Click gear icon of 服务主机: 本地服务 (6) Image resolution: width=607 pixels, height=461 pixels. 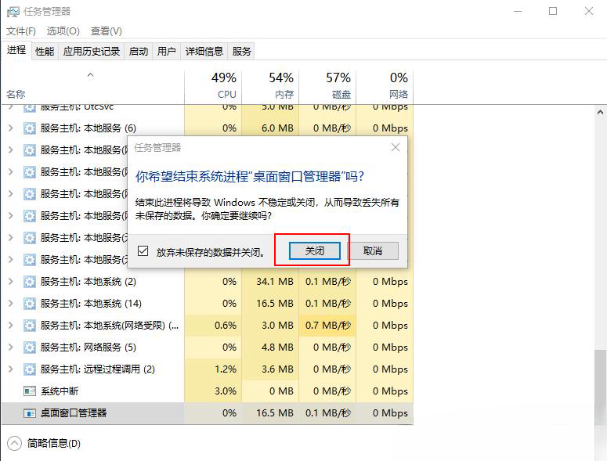(x=30, y=128)
